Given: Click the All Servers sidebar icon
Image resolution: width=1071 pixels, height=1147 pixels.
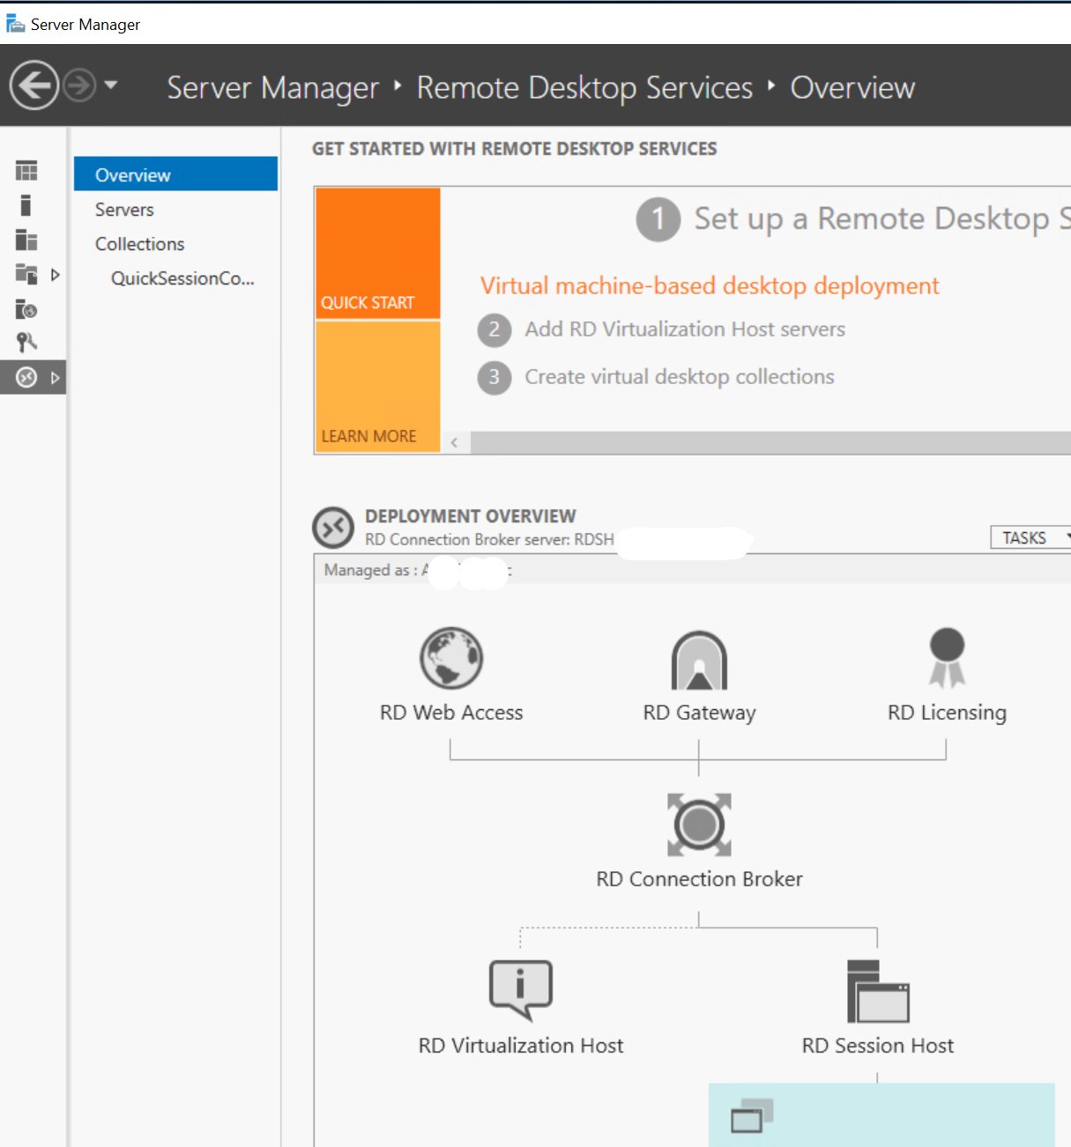Looking at the screenshot, I should click(x=26, y=240).
